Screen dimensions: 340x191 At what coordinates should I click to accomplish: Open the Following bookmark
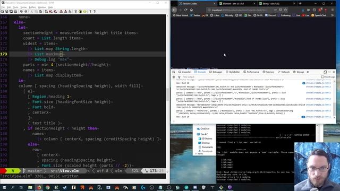point(284,15)
